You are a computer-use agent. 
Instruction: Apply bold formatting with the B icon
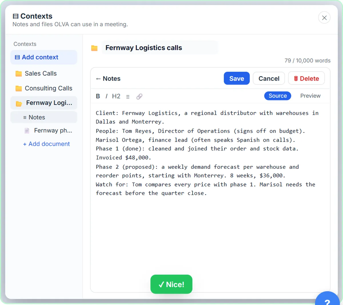point(98,96)
